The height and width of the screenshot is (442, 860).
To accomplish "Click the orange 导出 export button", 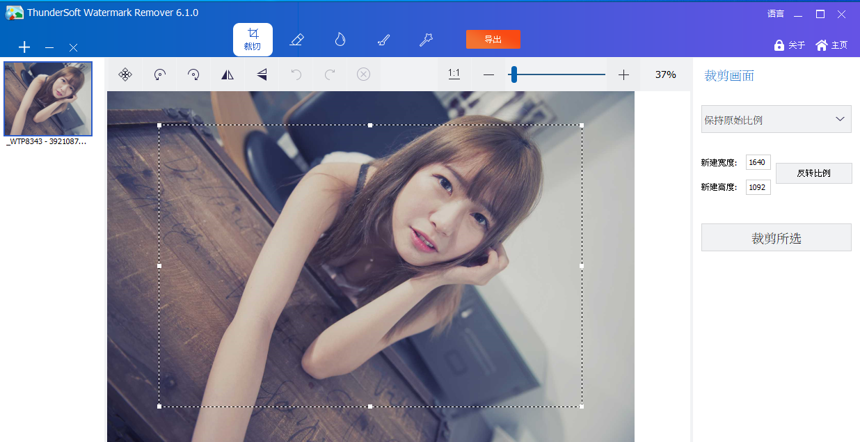I will point(493,40).
